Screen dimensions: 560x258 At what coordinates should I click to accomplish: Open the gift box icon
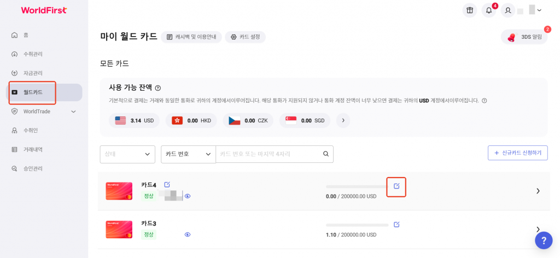coord(470,10)
